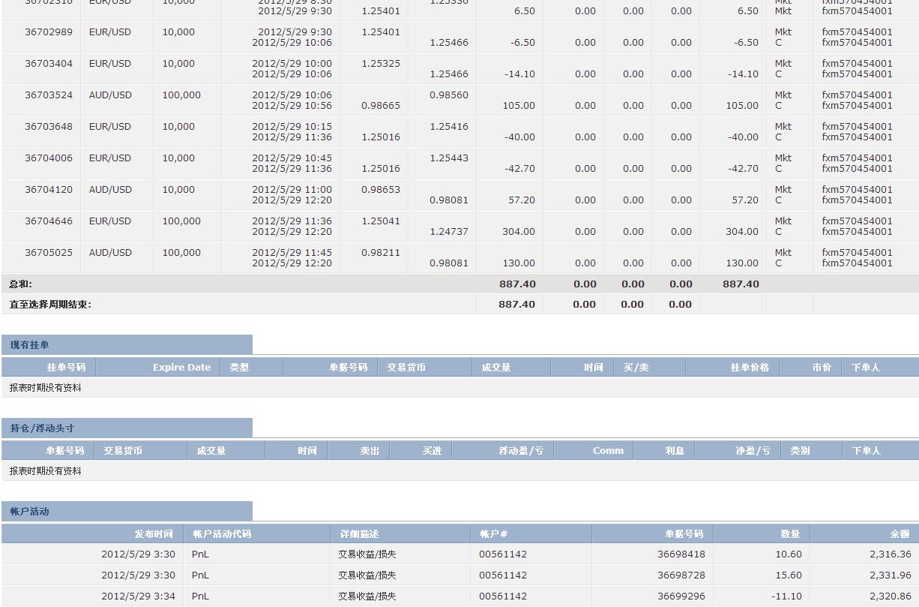Select ticket number 36703404

49,64
